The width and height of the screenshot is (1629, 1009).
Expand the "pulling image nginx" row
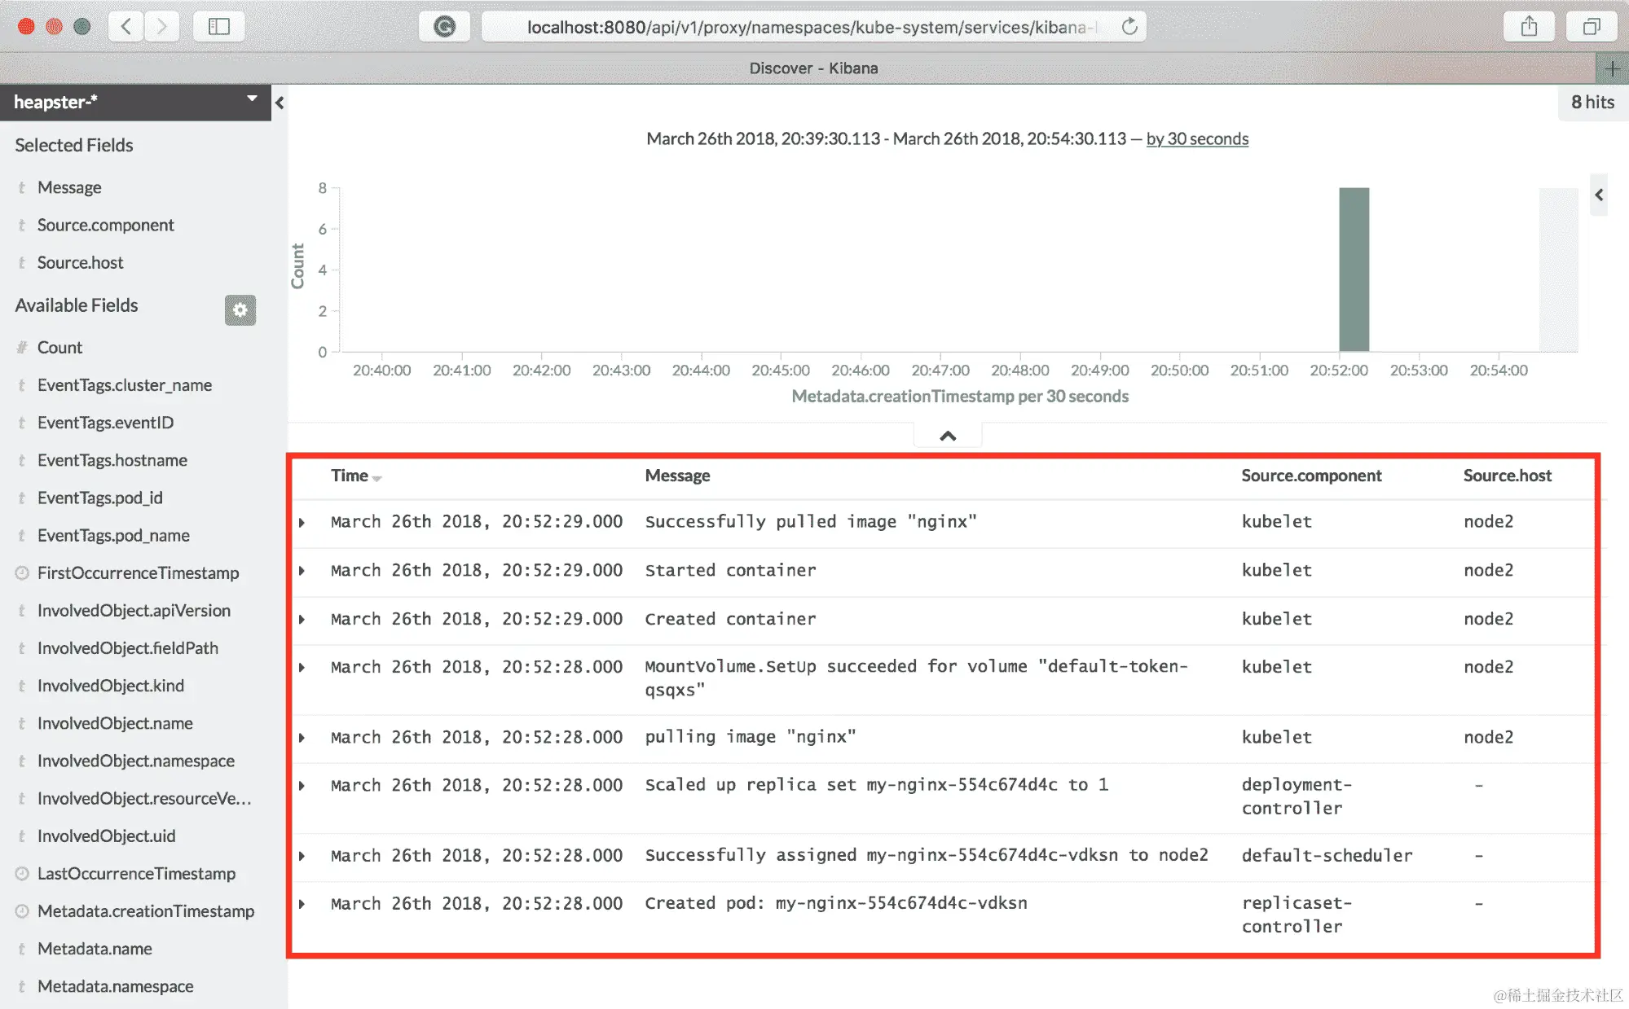click(x=302, y=738)
